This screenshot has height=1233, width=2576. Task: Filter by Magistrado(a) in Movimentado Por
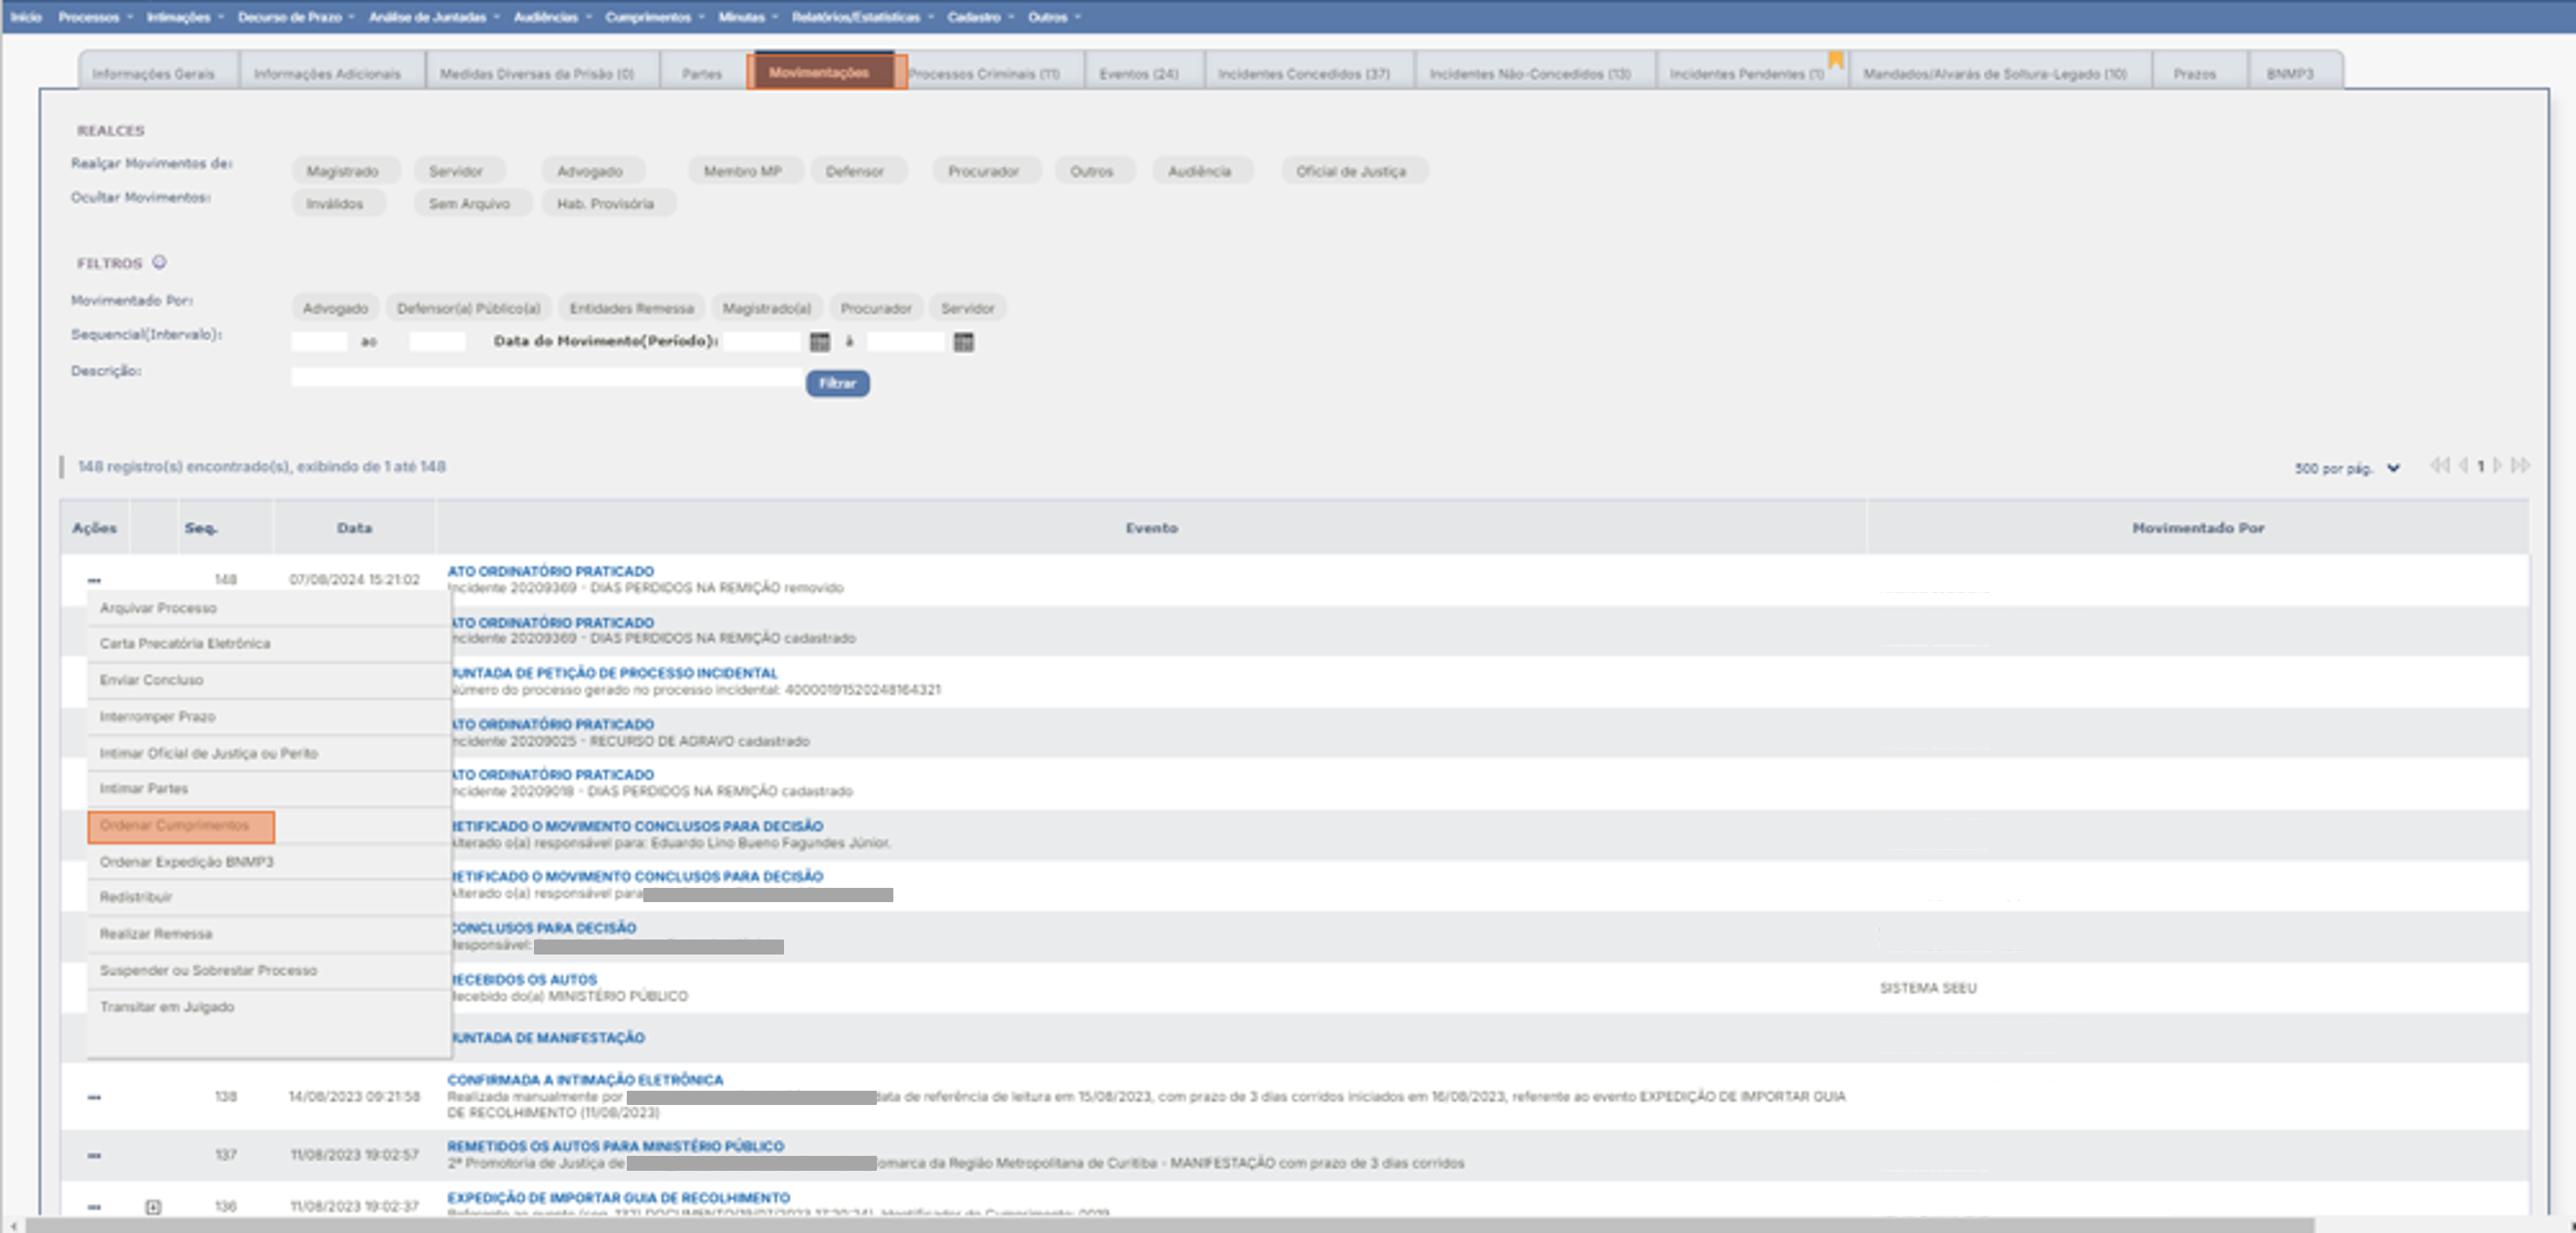766,308
